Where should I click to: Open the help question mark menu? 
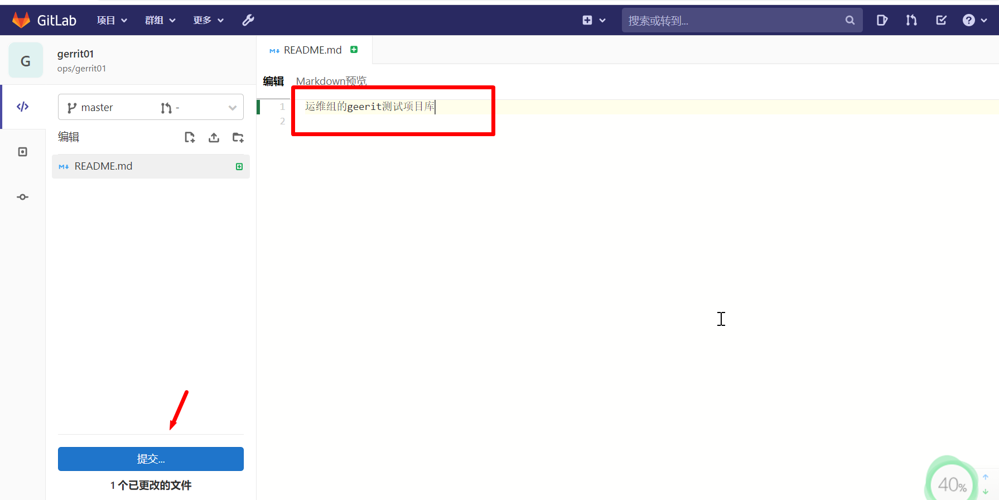click(974, 20)
